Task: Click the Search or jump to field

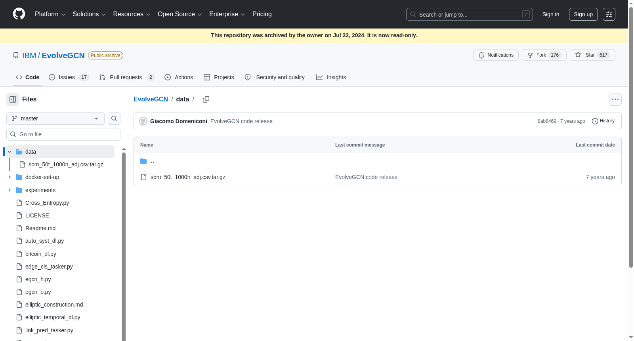Action: pyautogui.click(x=470, y=14)
